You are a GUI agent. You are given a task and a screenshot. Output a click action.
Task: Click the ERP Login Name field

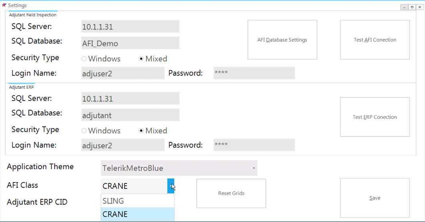point(123,145)
